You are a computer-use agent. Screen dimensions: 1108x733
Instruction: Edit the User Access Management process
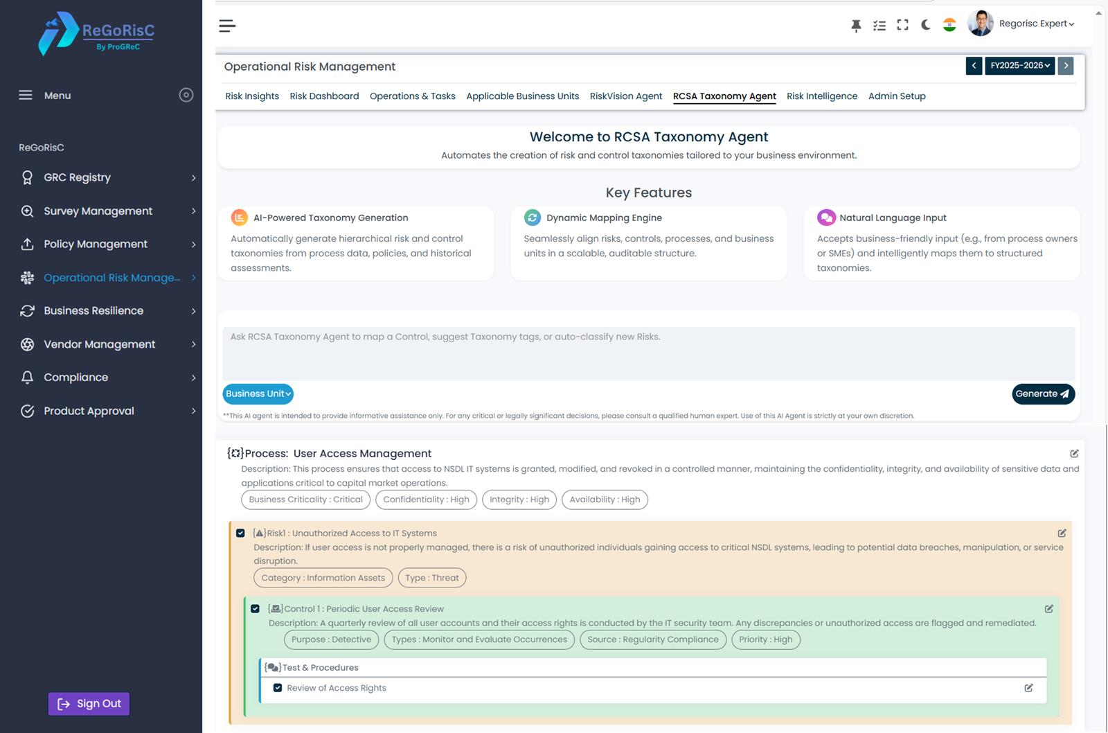coord(1074,454)
